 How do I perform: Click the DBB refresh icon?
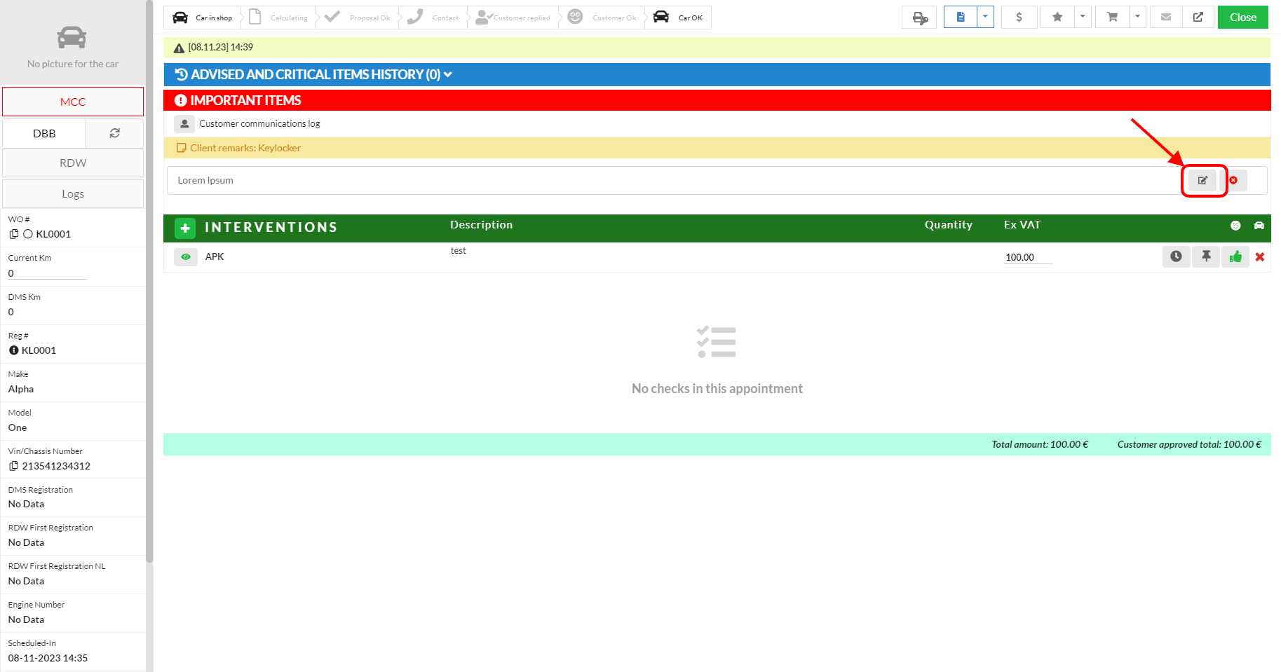click(115, 133)
